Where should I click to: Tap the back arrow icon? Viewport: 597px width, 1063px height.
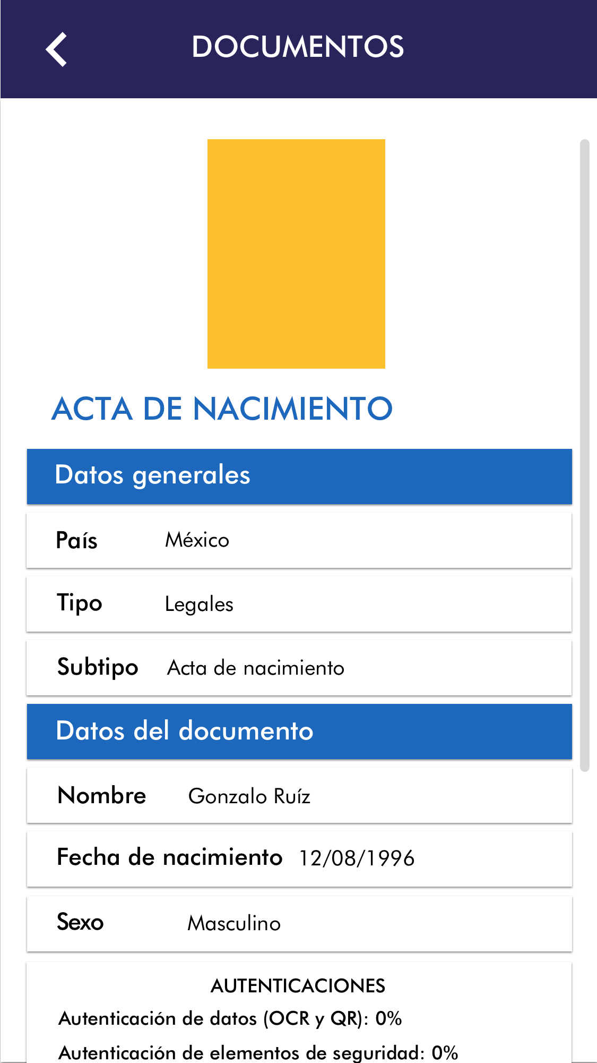coord(56,49)
